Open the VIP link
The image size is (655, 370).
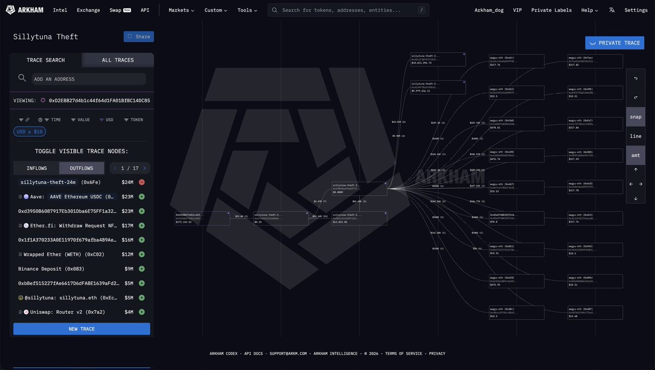tap(517, 10)
